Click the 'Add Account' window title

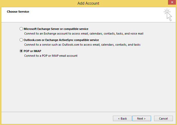point(88,3)
